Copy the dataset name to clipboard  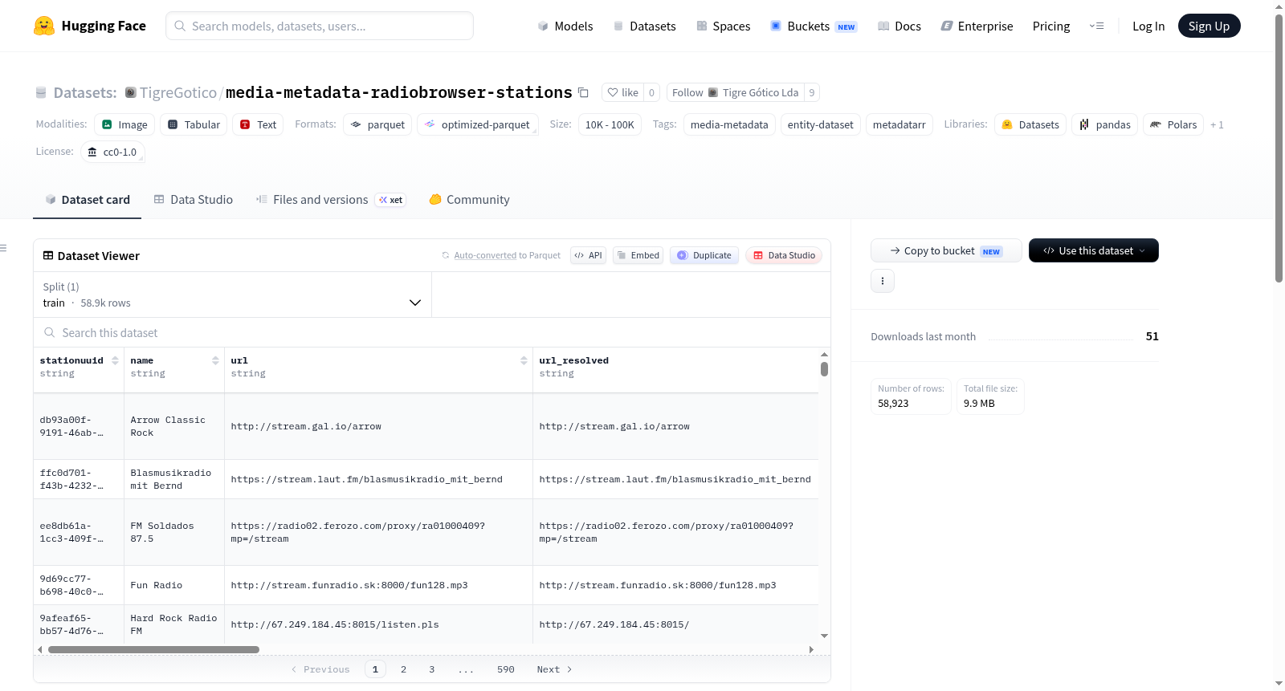coord(584,92)
